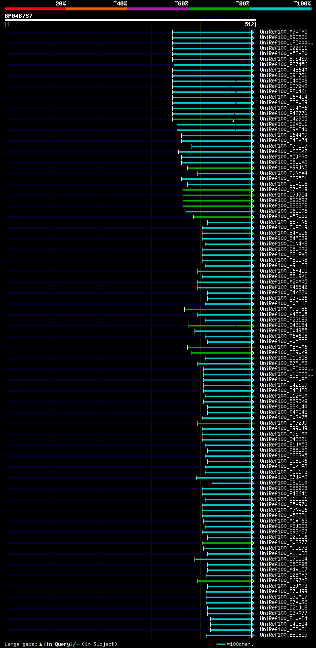Click the label UniRef100_P48642
This screenshot has width=316, height=648.
pyautogui.click(x=283, y=287)
